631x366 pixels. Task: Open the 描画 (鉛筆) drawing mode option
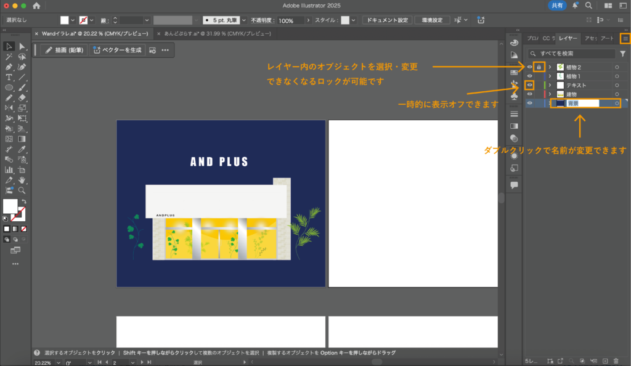click(x=64, y=50)
